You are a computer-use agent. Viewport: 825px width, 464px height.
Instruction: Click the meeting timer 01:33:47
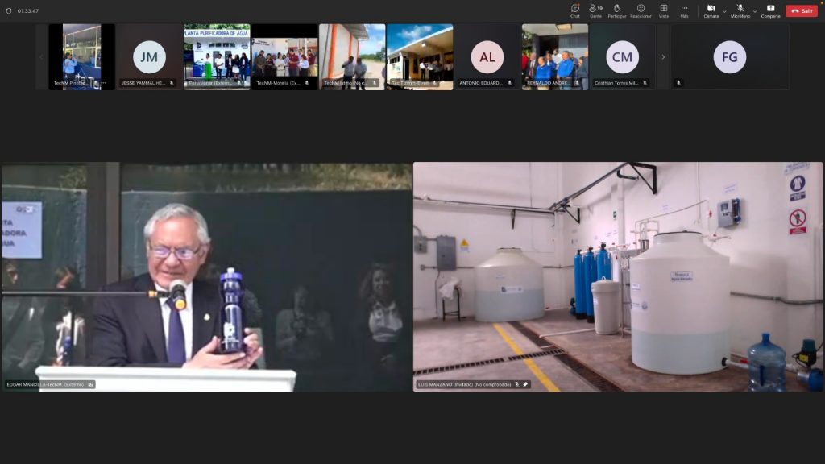tap(28, 11)
